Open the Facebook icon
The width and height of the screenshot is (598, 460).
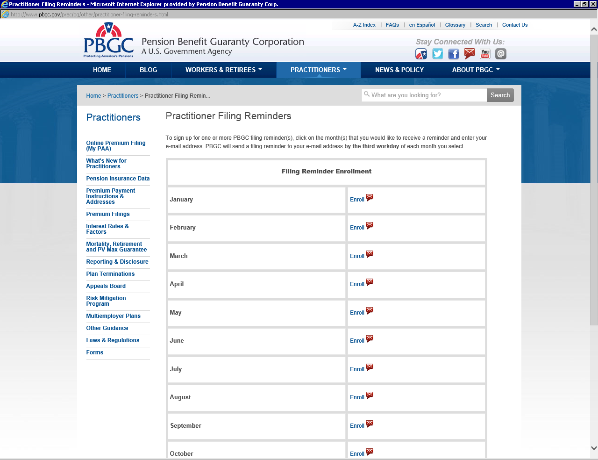453,54
